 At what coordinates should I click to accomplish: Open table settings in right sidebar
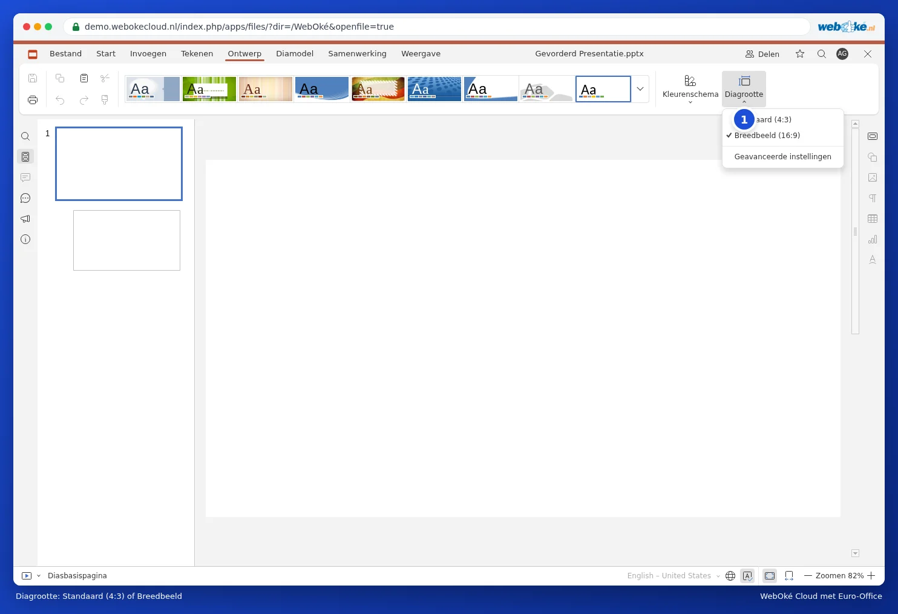[873, 219]
